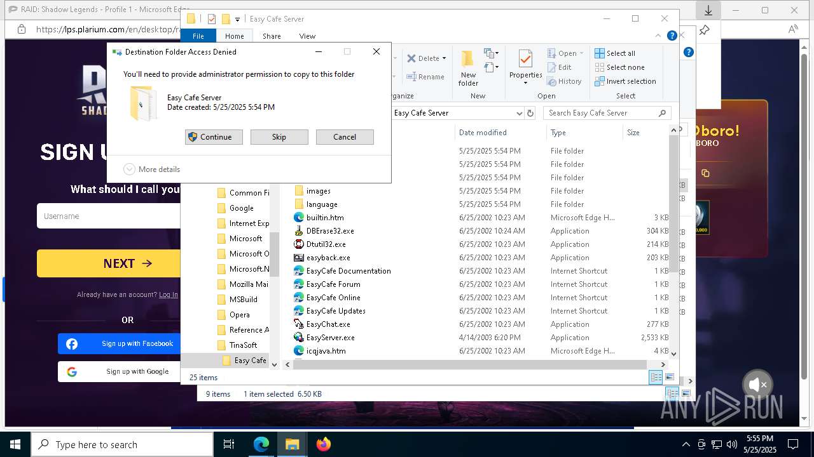Viewport: 814px width, 457px height.
Task: Open Quick Access Toolbar customize dropdown
Action: pyautogui.click(x=237, y=19)
